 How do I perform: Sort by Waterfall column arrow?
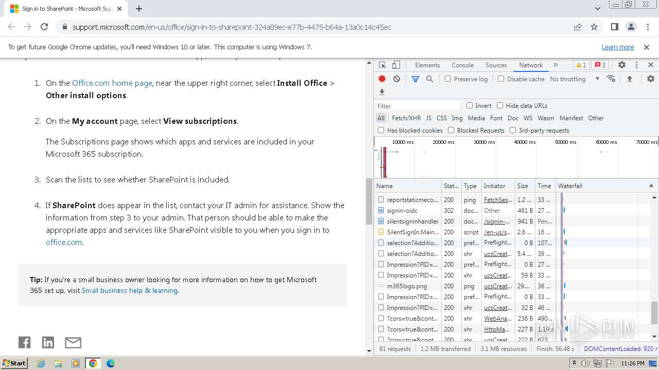tap(651, 186)
